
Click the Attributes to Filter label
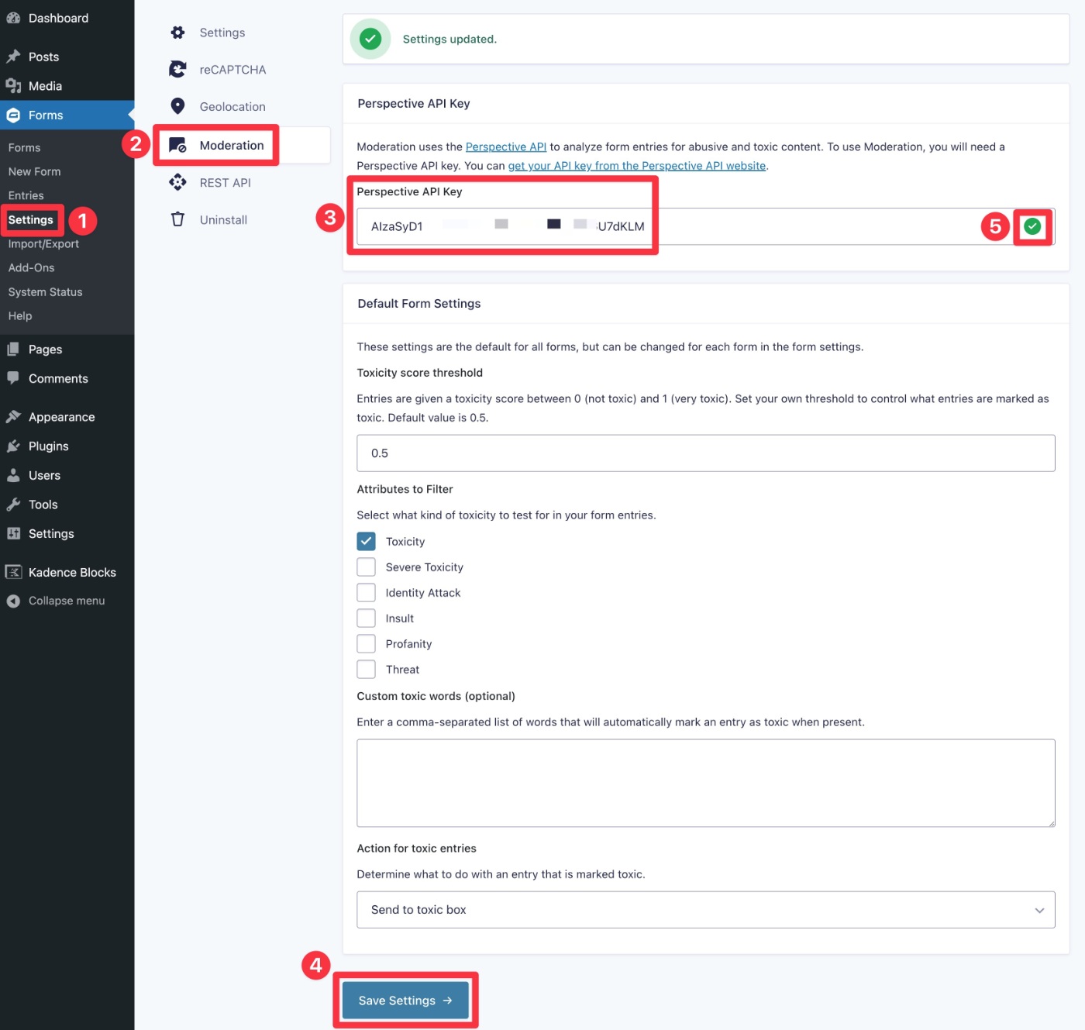pyautogui.click(x=405, y=489)
